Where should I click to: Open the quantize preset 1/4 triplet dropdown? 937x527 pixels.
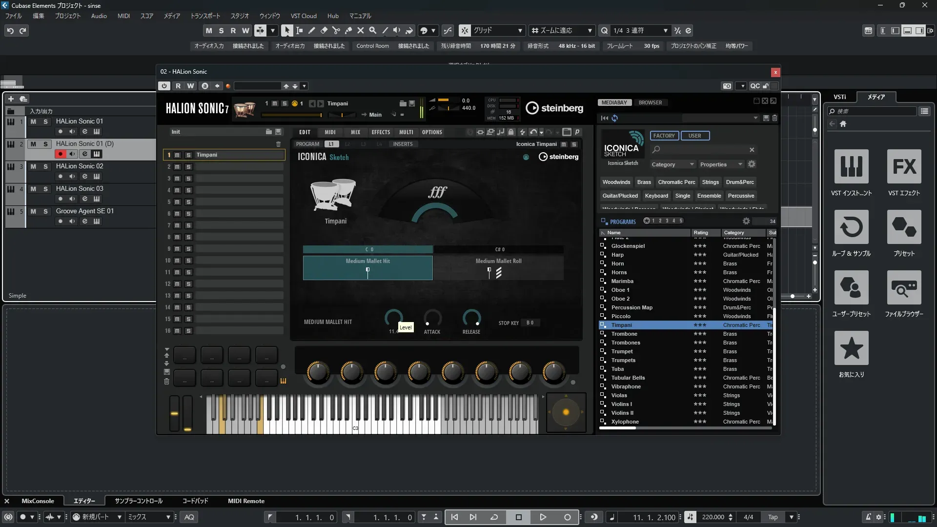point(665,31)
